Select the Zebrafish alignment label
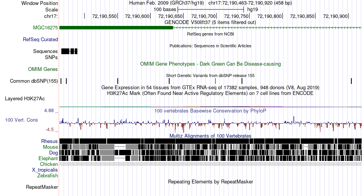 click(48, 176)
